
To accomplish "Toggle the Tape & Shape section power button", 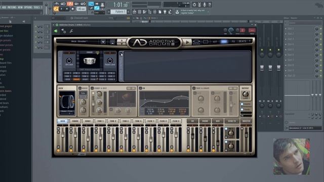I will [x=194, y=88].
